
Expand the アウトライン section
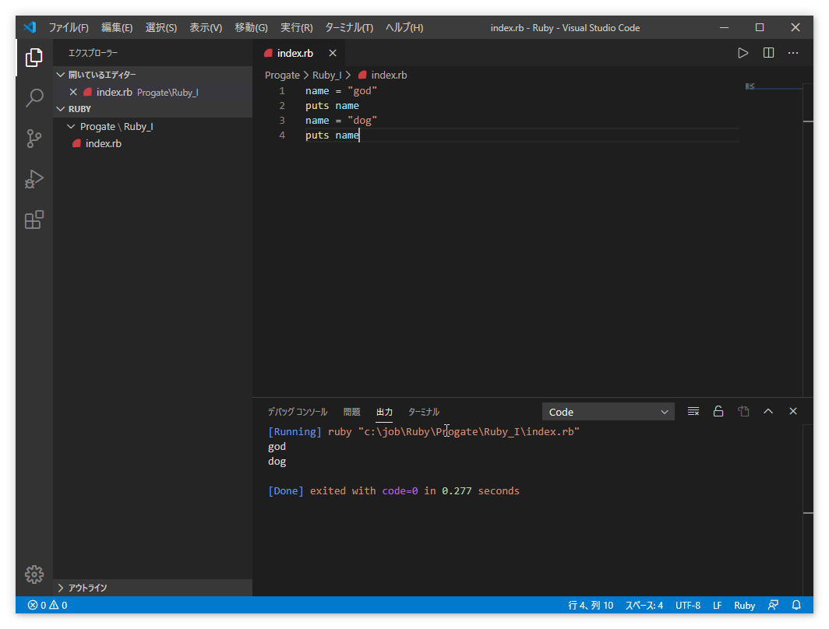coord(87,588)
